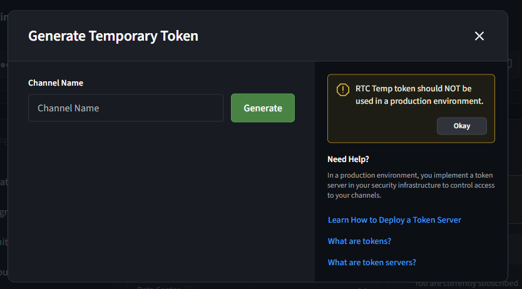Click the partially hidden Data Center label

pyautogui.click(x=159, y=286)
